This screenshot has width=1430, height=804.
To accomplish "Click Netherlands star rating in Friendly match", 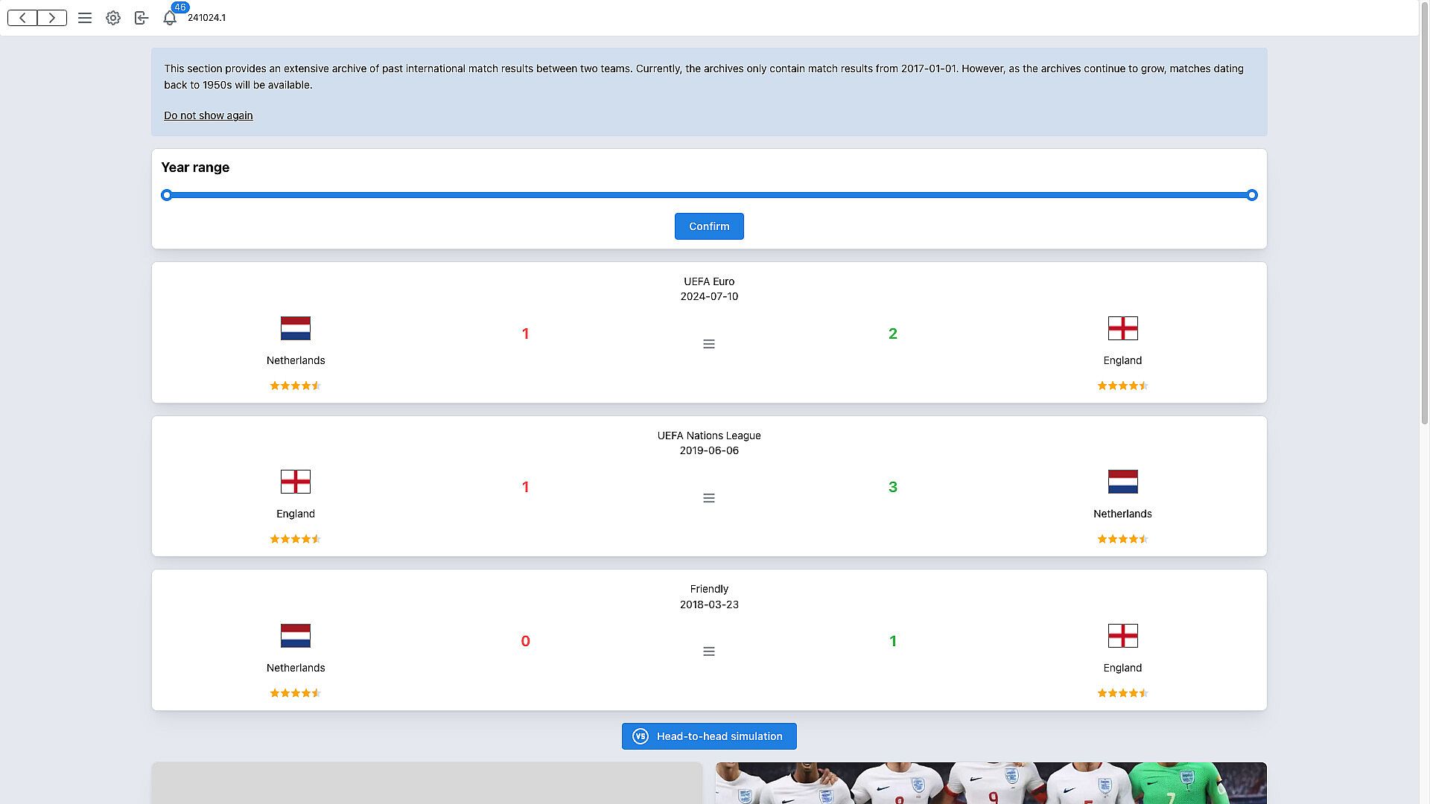I will [x=296, y=693].
